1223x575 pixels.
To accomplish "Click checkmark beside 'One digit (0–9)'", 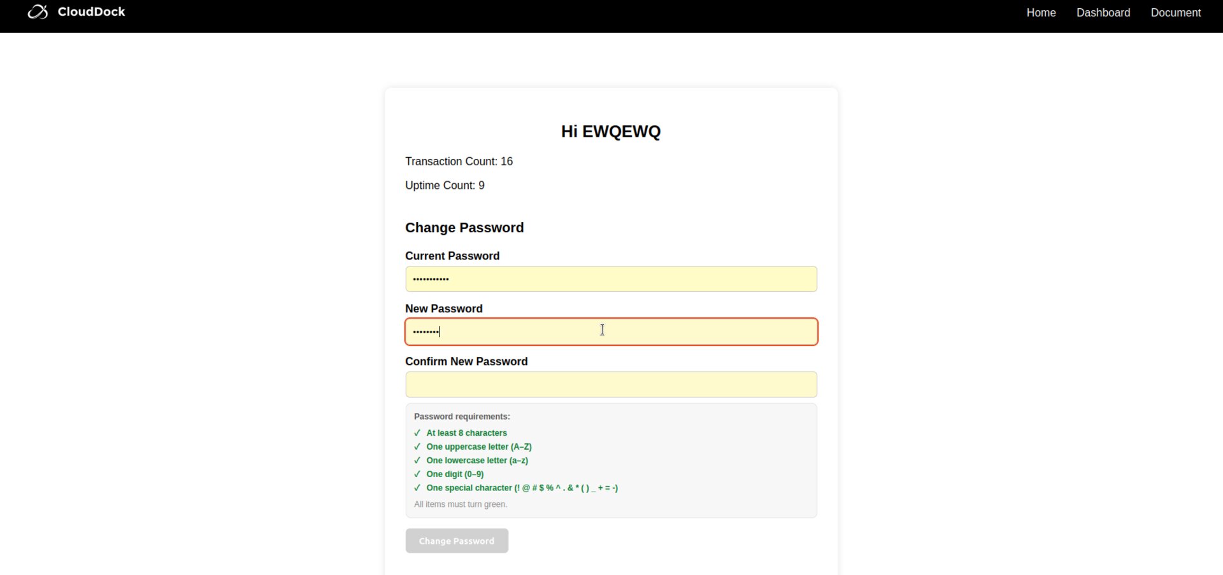I will pos(417,475).
